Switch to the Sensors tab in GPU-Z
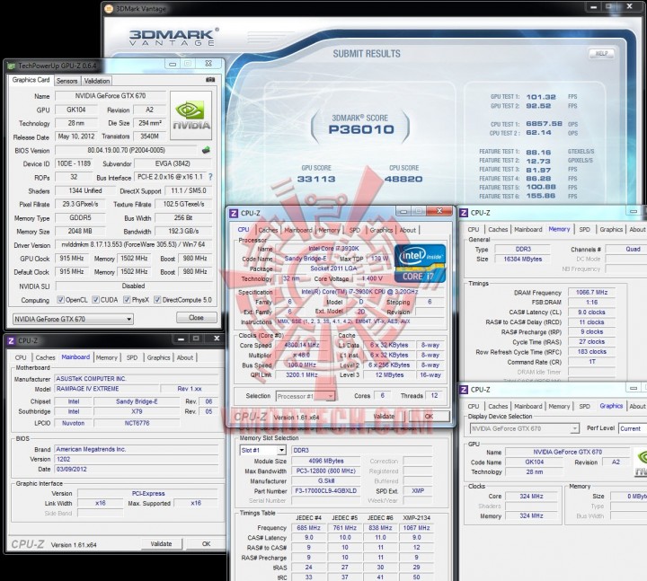The image size is (647, 581). pos(66,81)
